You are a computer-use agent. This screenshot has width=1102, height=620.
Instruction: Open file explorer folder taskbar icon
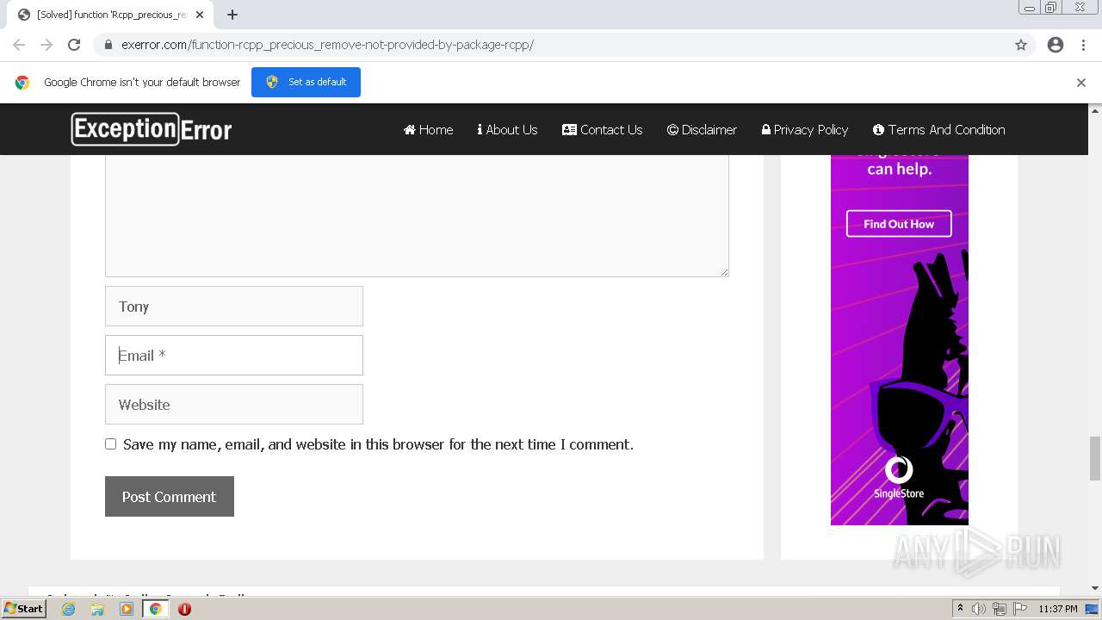pos(97,609)
